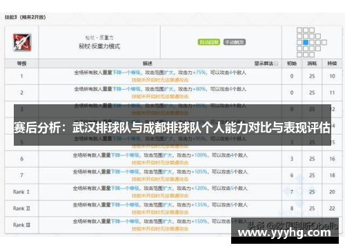Click the green 自动回复 tag
The height and width of the screenshot is (250, 345).
209,42
